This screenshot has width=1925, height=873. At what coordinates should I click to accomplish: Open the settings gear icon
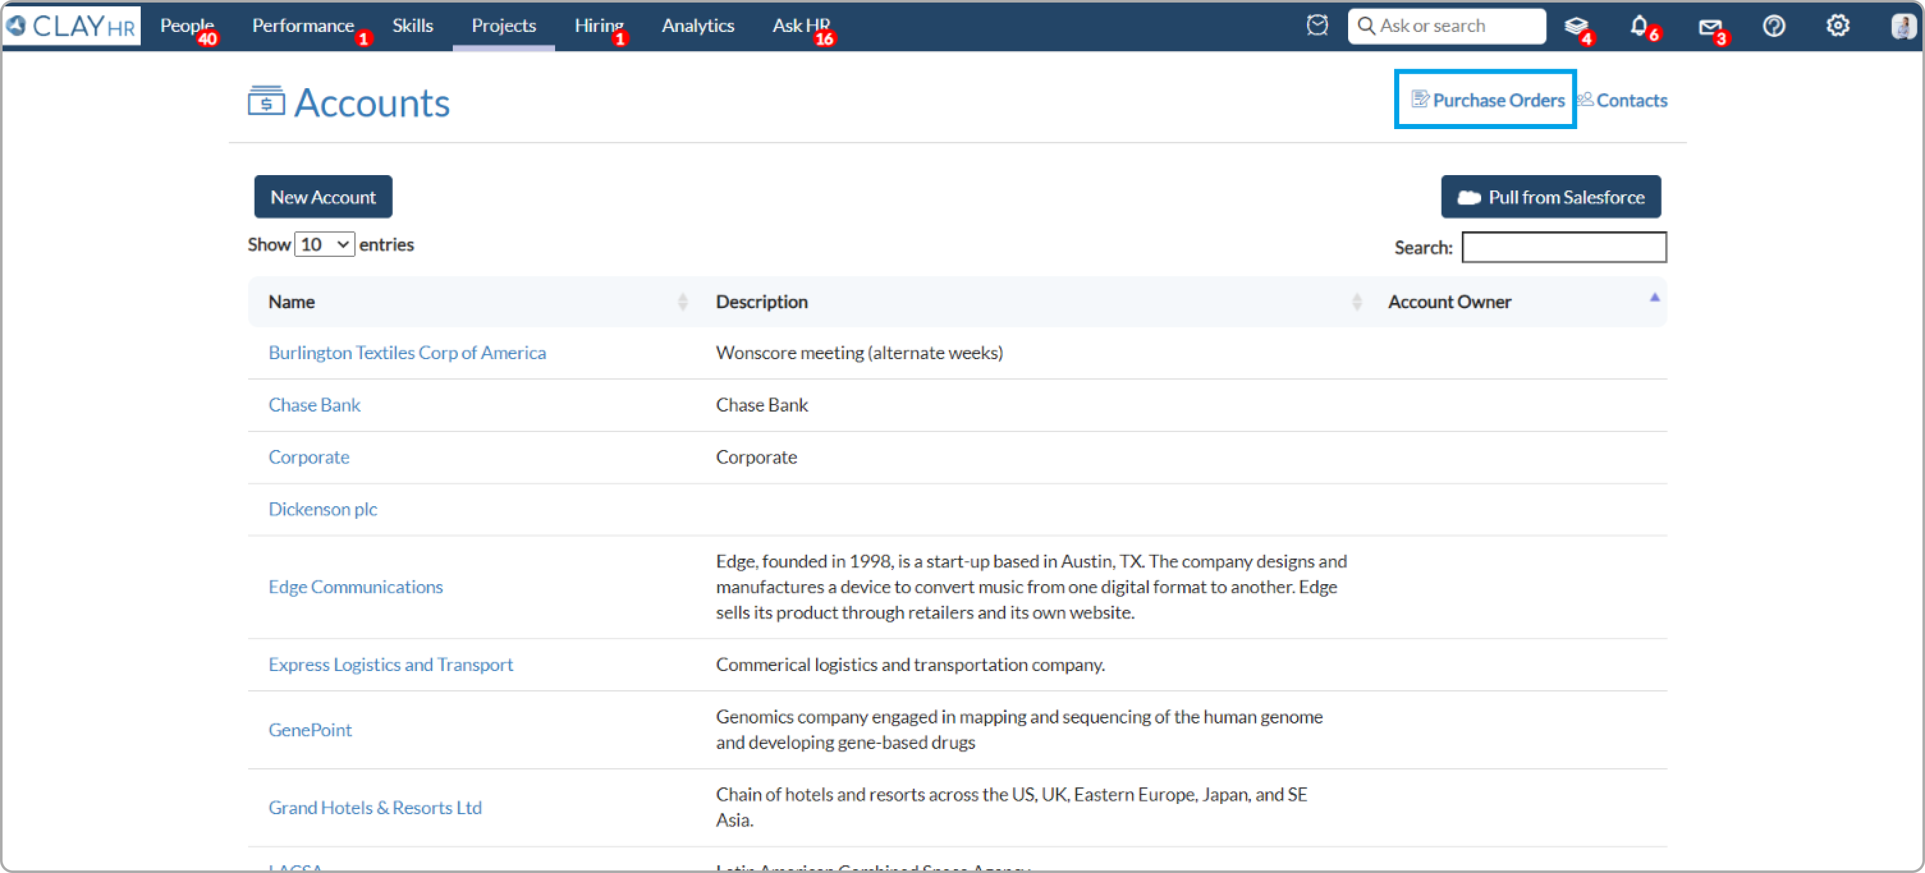click(1838, 26)
